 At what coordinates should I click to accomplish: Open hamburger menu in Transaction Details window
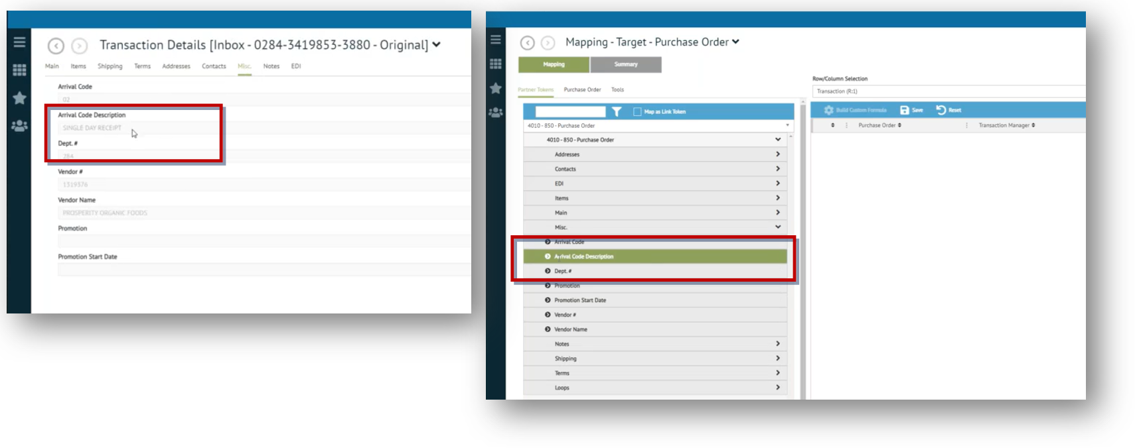coord(19,42)
